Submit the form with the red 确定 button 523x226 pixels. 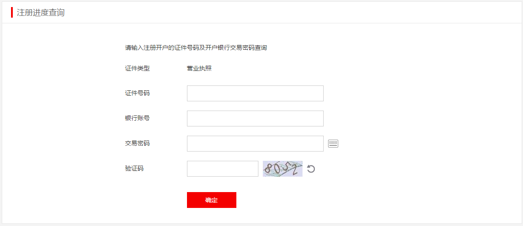tap(212, 200)
